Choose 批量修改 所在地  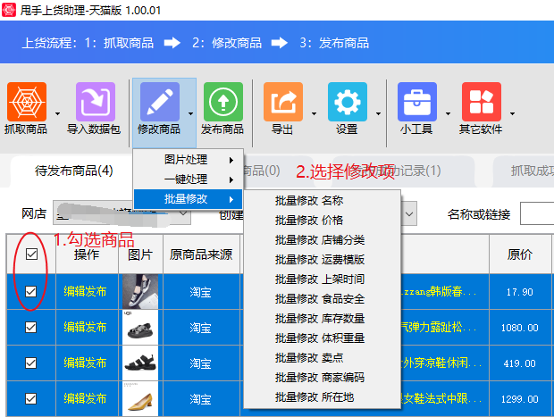point(323,397)
